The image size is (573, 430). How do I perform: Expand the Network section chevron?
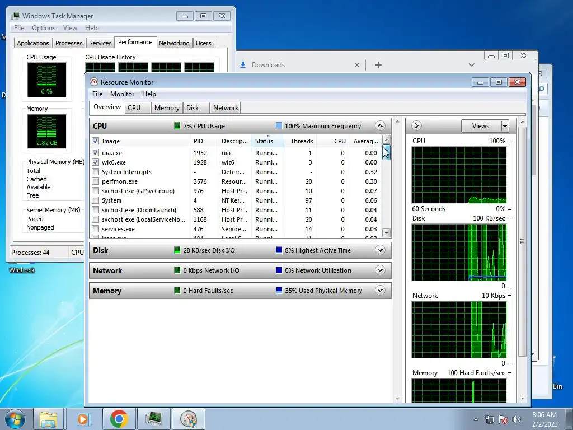point(380,270)
